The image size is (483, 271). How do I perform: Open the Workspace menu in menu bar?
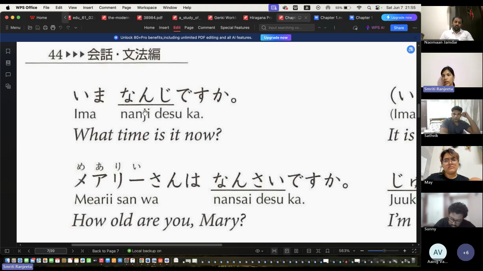147,8
